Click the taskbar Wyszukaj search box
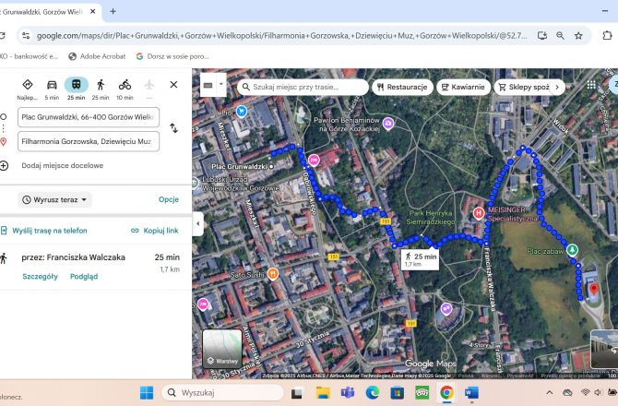Image resolution: width=618 pixels, height=406 pixels. pyautogui.click(x=222, y=392)
